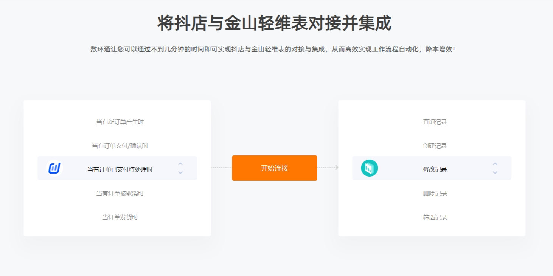This screenshot has width=553, height=276.
Task: Select trigger 当订单发货时
Action: (x=120, y=217)
